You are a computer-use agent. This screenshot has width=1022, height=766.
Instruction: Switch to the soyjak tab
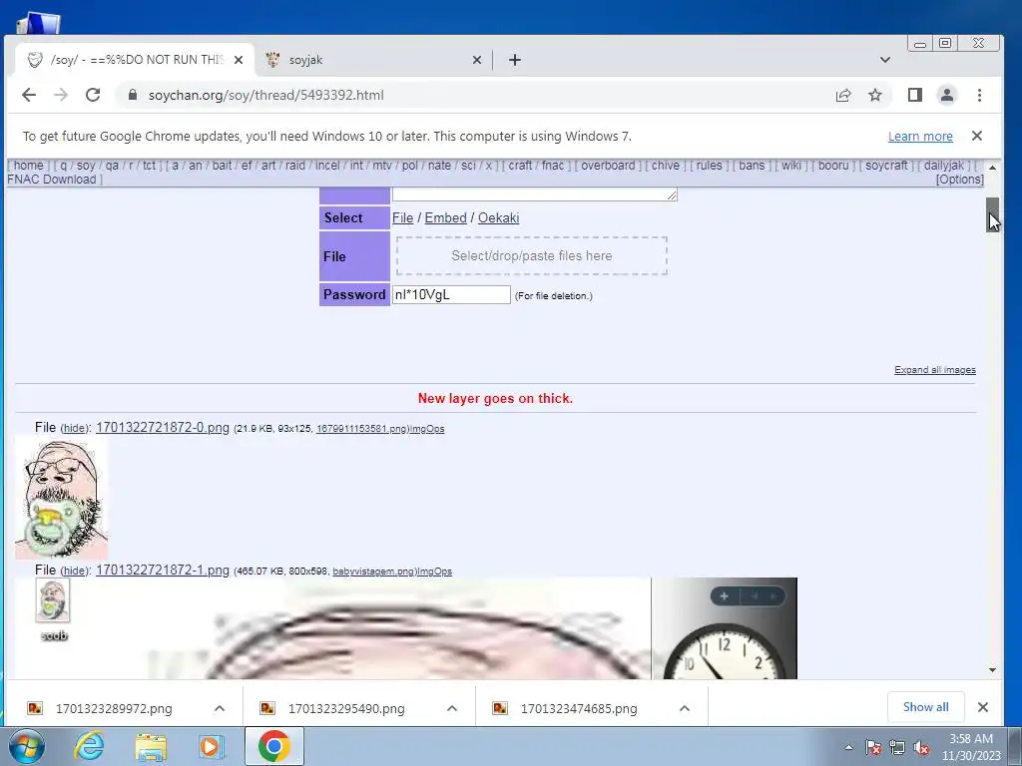(x=373, y=60)
